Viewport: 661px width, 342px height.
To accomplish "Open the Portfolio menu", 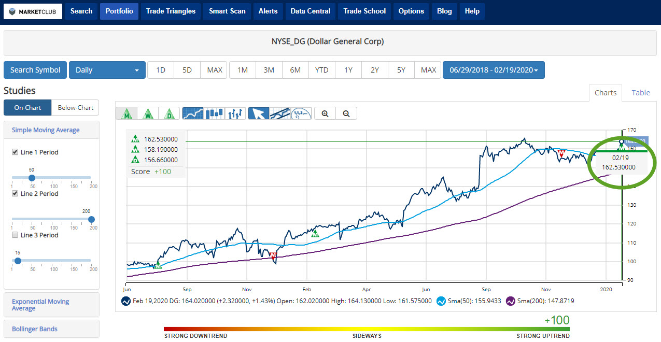I will (119, 11).
